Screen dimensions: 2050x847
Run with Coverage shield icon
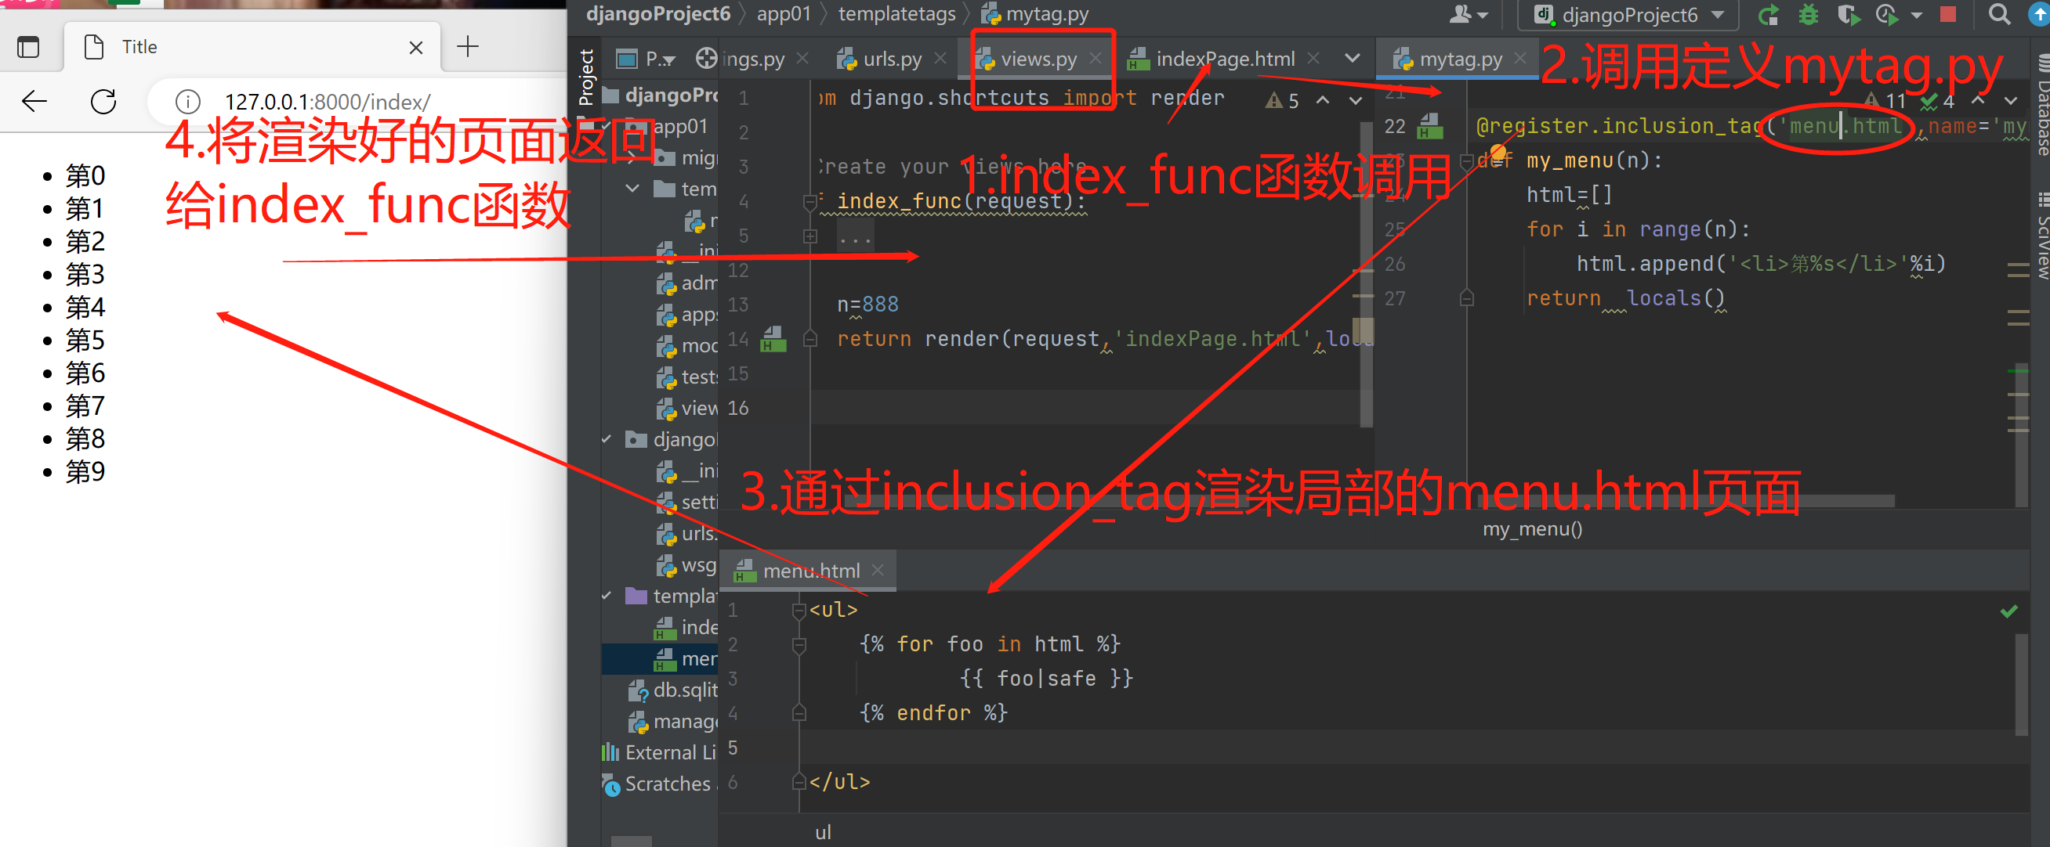(x=1848, y=15)
